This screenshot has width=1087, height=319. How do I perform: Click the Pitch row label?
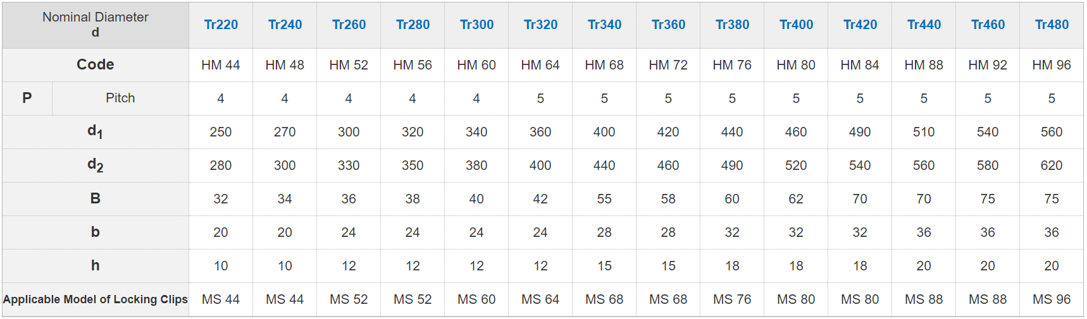(x=120, y=98)
